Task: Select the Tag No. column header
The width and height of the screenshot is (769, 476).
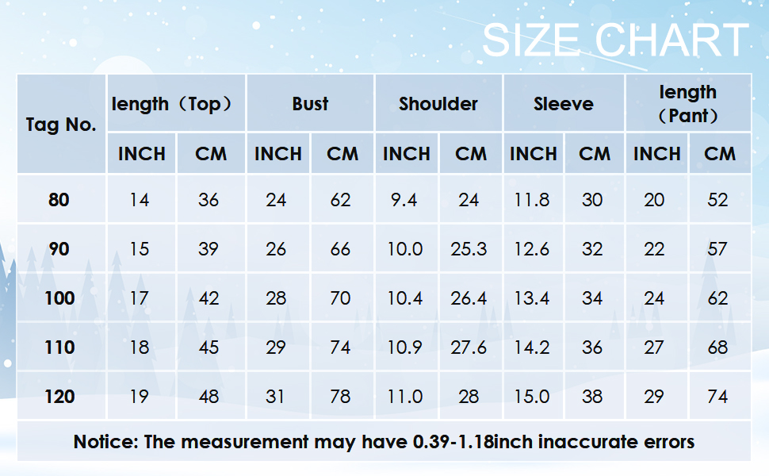Action: coord(61,125)
